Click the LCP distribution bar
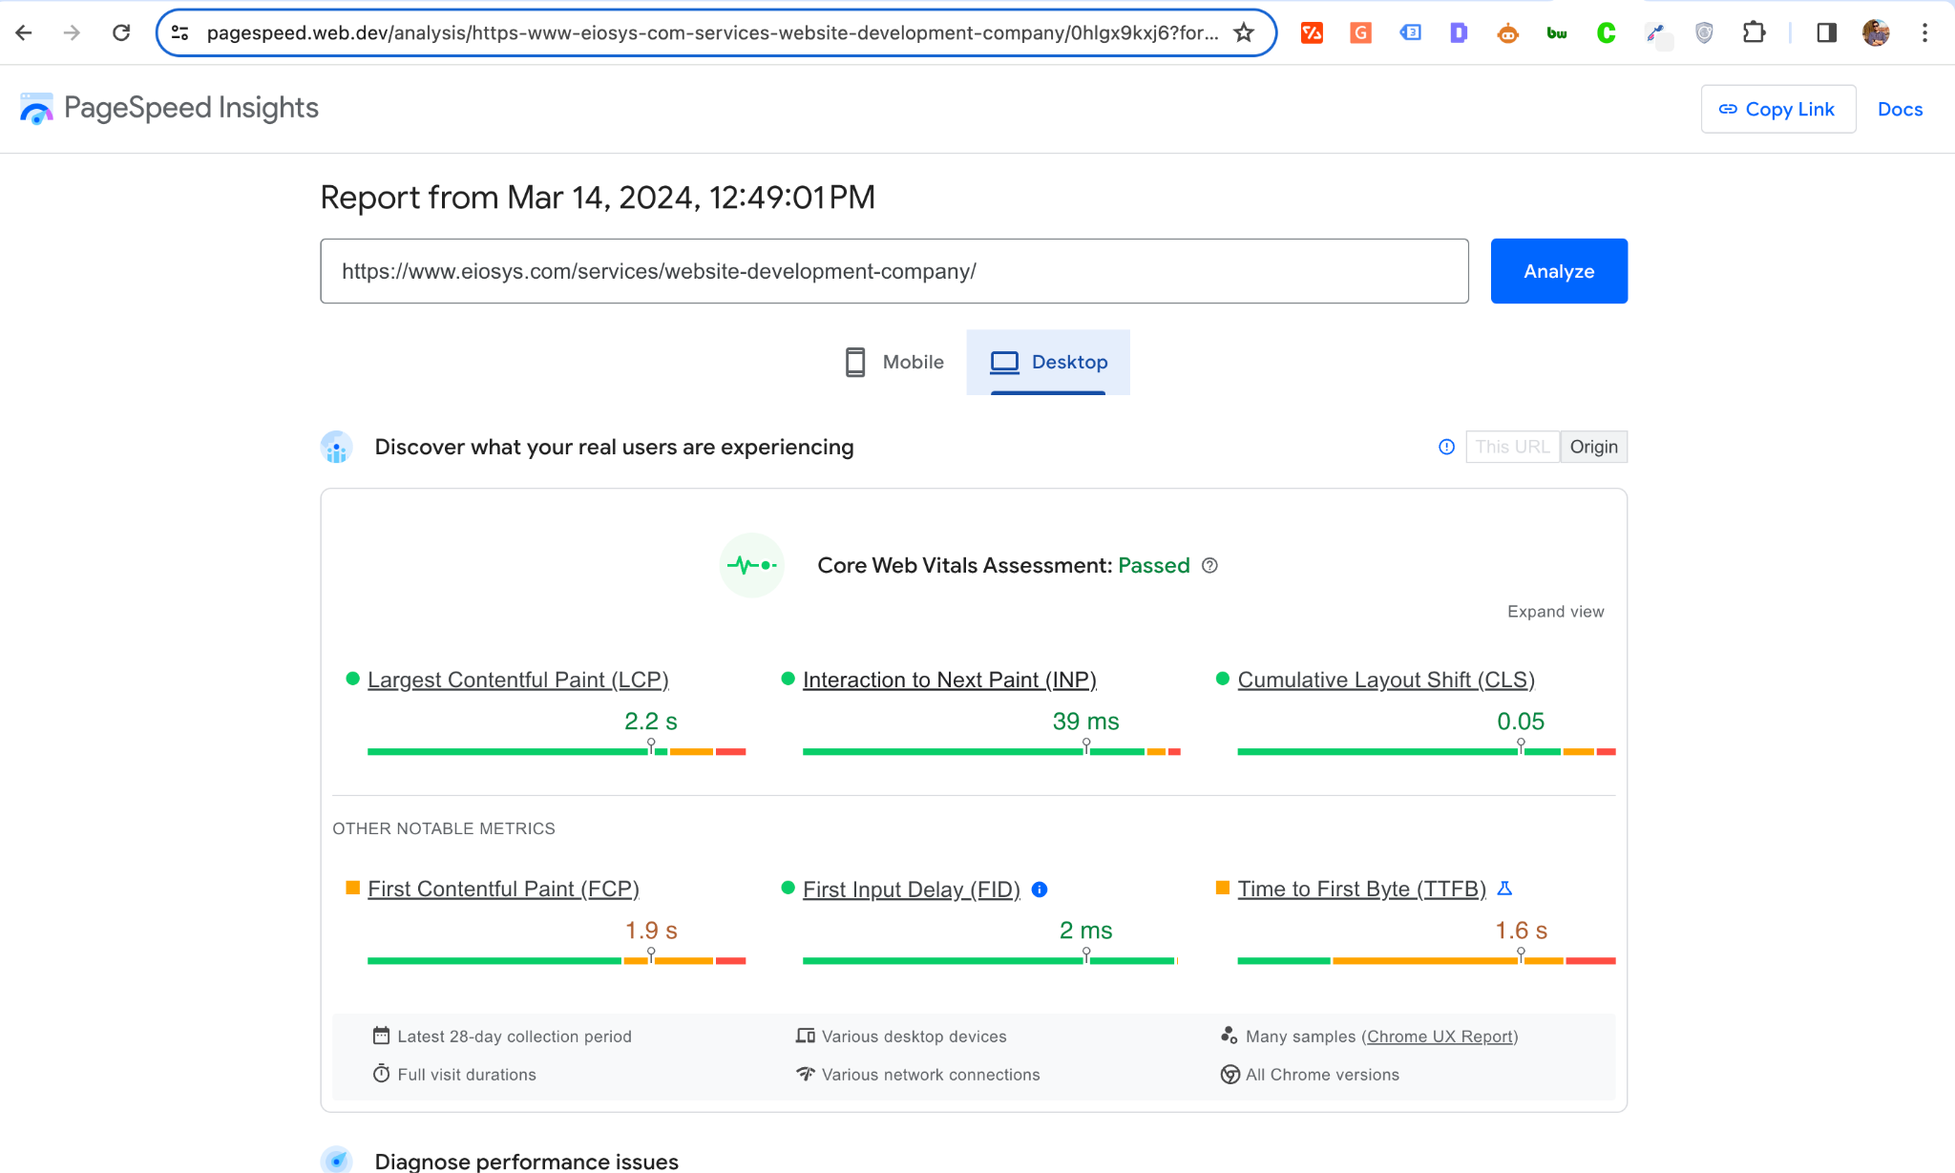Viewport: 1955px width, 1173px height. (556, 752)
